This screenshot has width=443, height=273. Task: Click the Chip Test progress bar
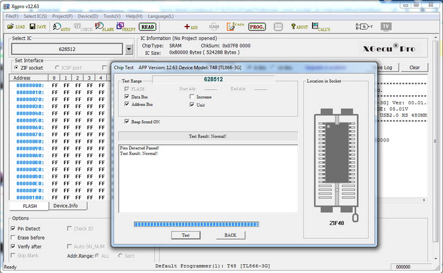tap(196, 224)
